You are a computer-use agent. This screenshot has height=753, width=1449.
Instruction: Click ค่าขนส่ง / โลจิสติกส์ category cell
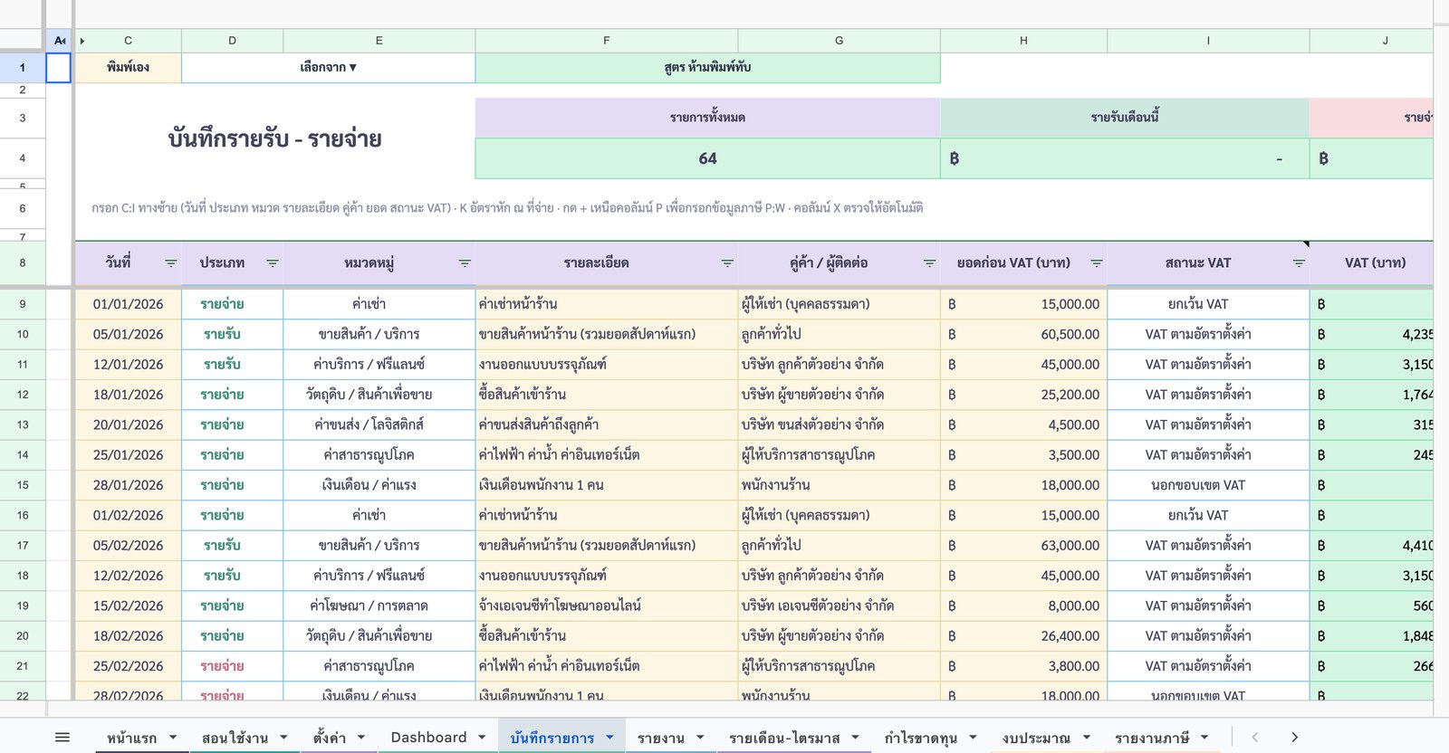(x=379, y=424)
